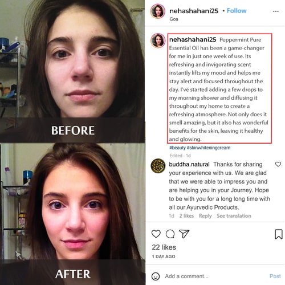The width and height of the screenshot is (285, 285).
Task: Open the #skinwhiteningcream hashtag
Action: 209,148
